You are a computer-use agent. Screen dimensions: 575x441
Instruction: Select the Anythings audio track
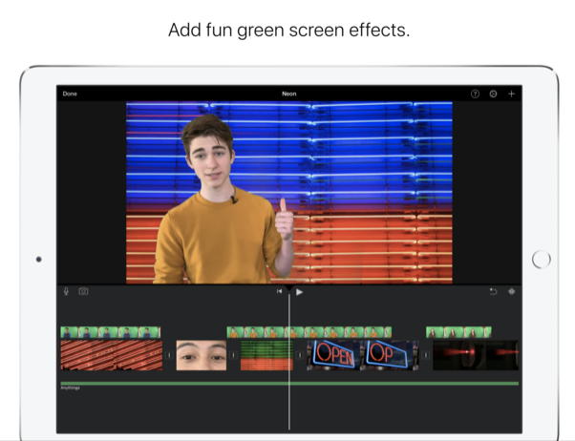(289, 384)
